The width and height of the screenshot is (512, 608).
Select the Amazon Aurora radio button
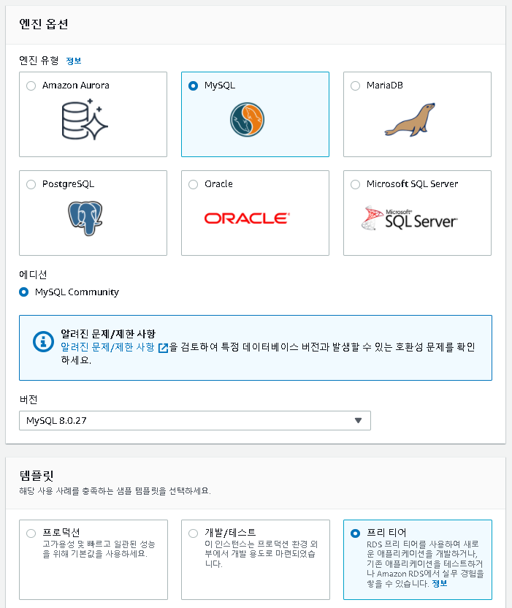click(x=31, y=85)
